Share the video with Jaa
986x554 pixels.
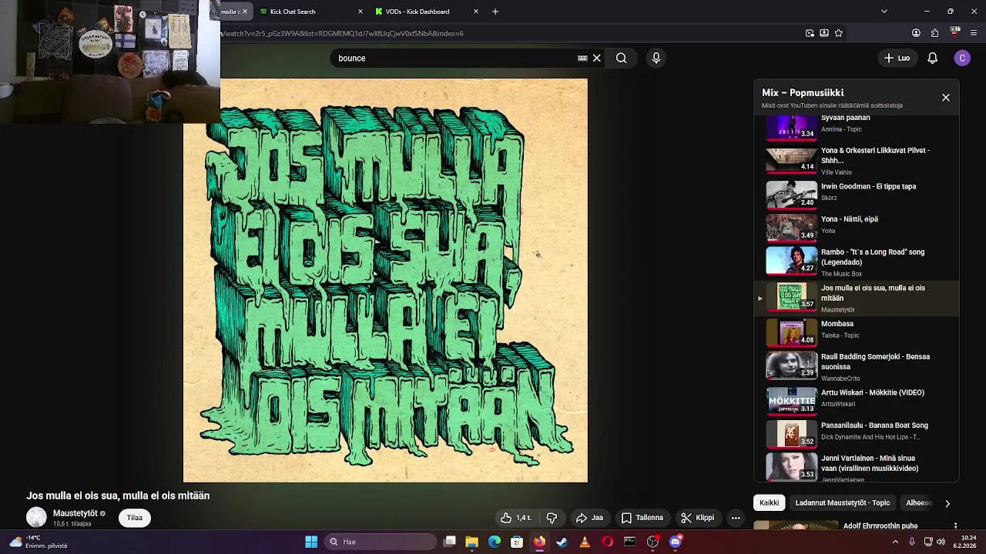point(589,518)
